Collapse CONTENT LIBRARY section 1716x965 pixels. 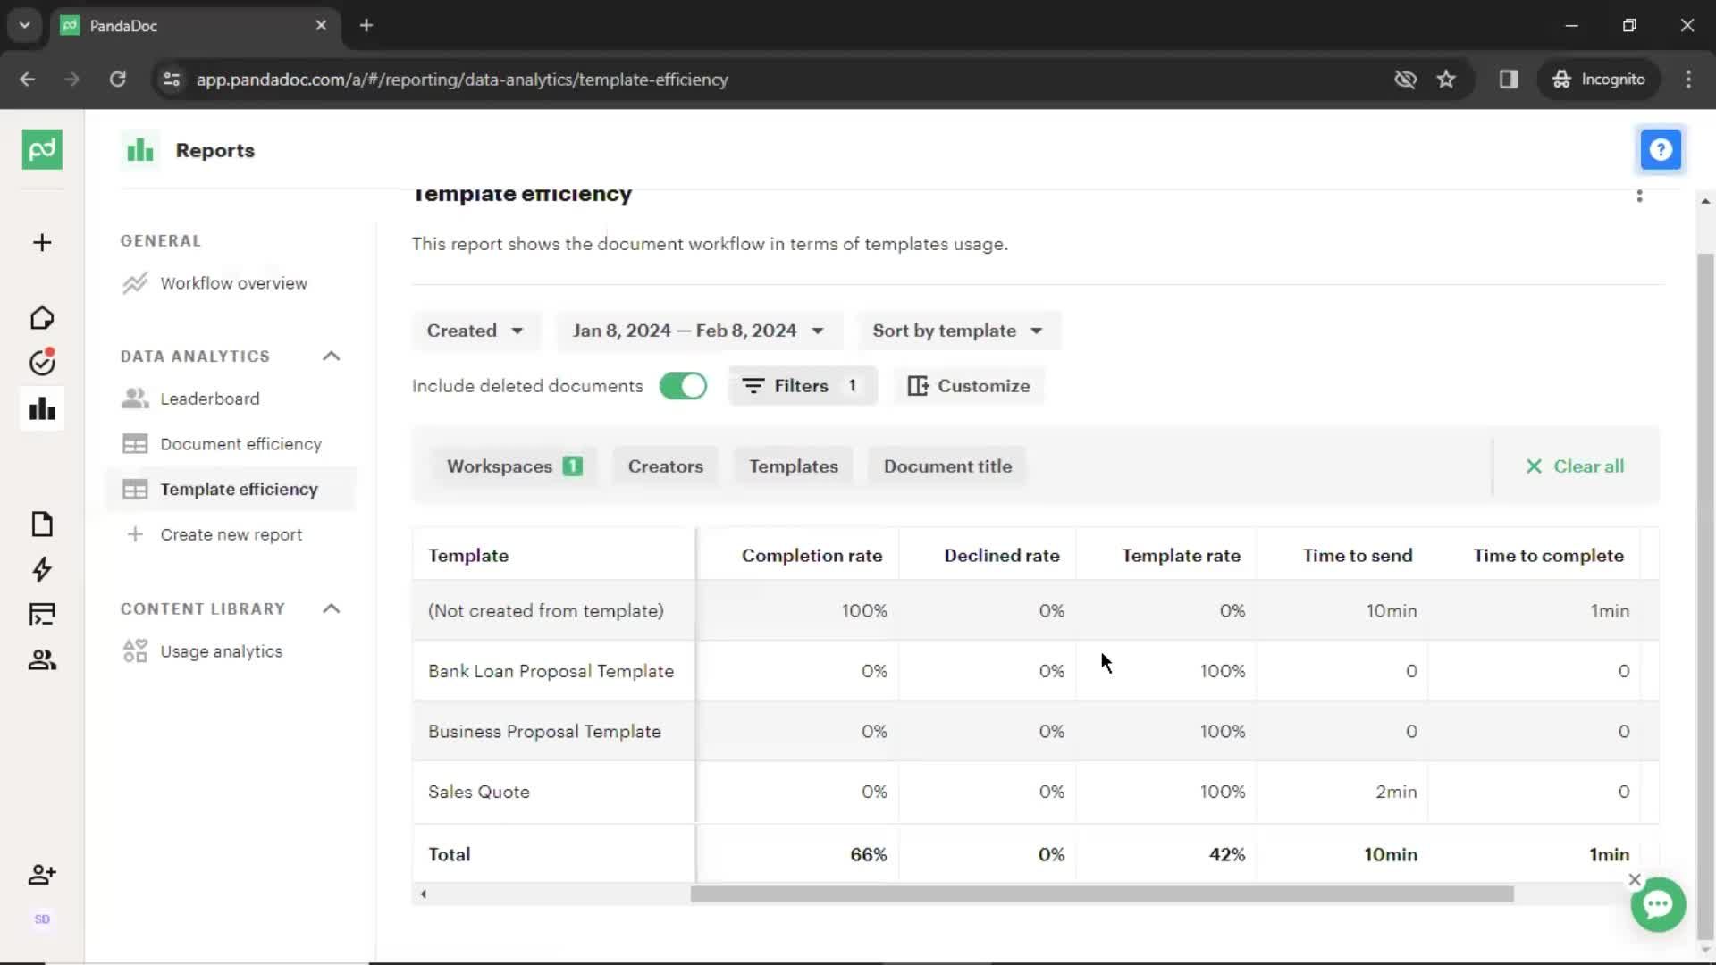[332, 608]
